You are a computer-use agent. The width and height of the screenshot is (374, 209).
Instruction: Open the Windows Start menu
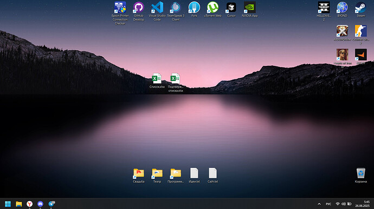pos(8,204)
